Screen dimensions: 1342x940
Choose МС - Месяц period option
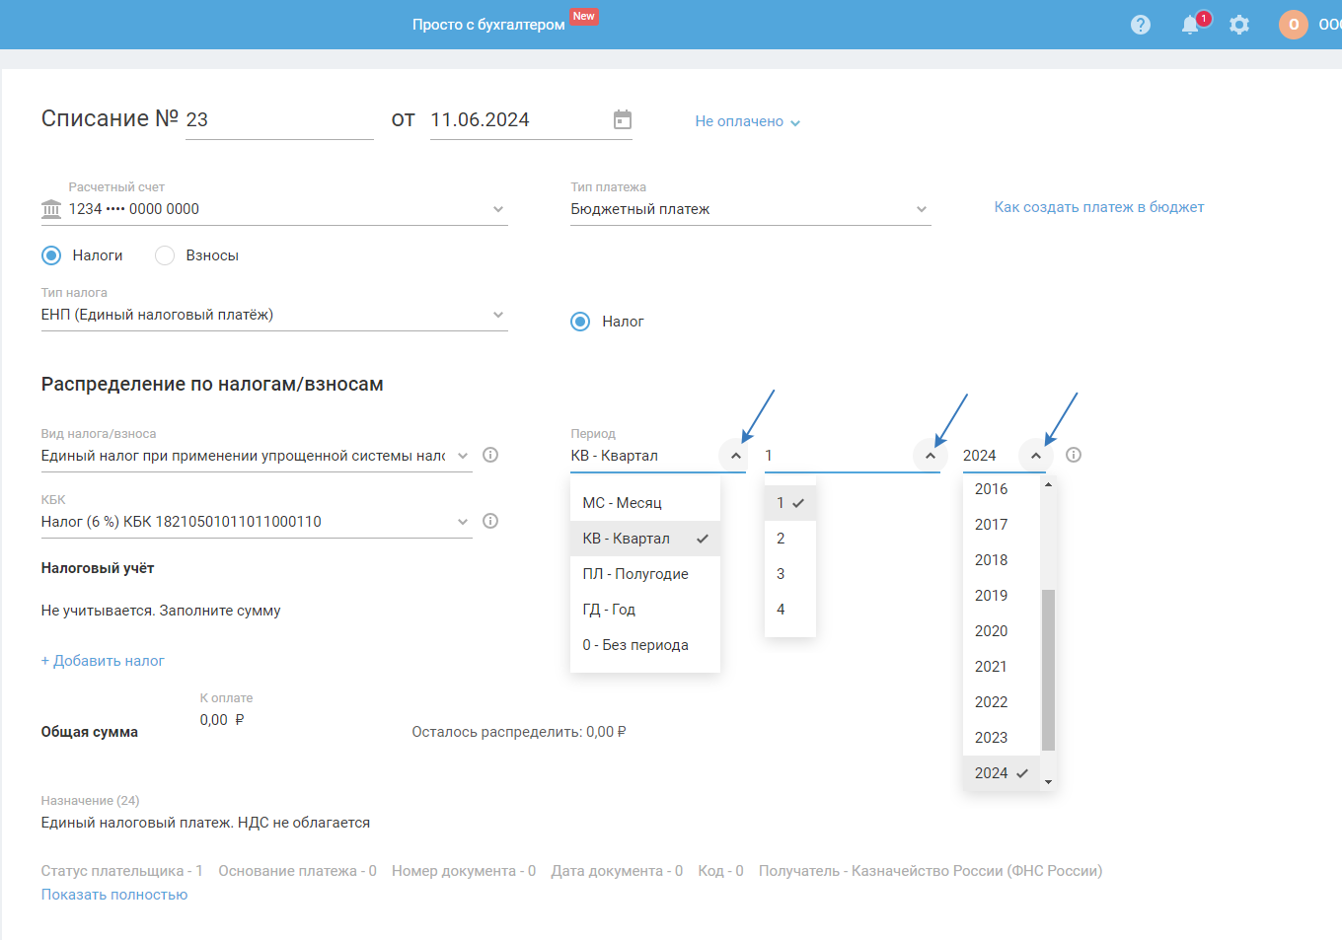click(645, 503)
